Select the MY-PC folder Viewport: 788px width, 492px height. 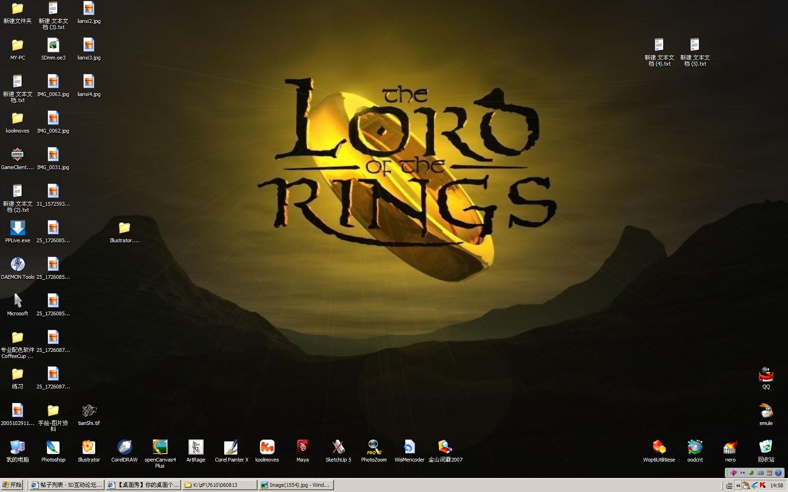pyautogui.click(x=17, y=49)
